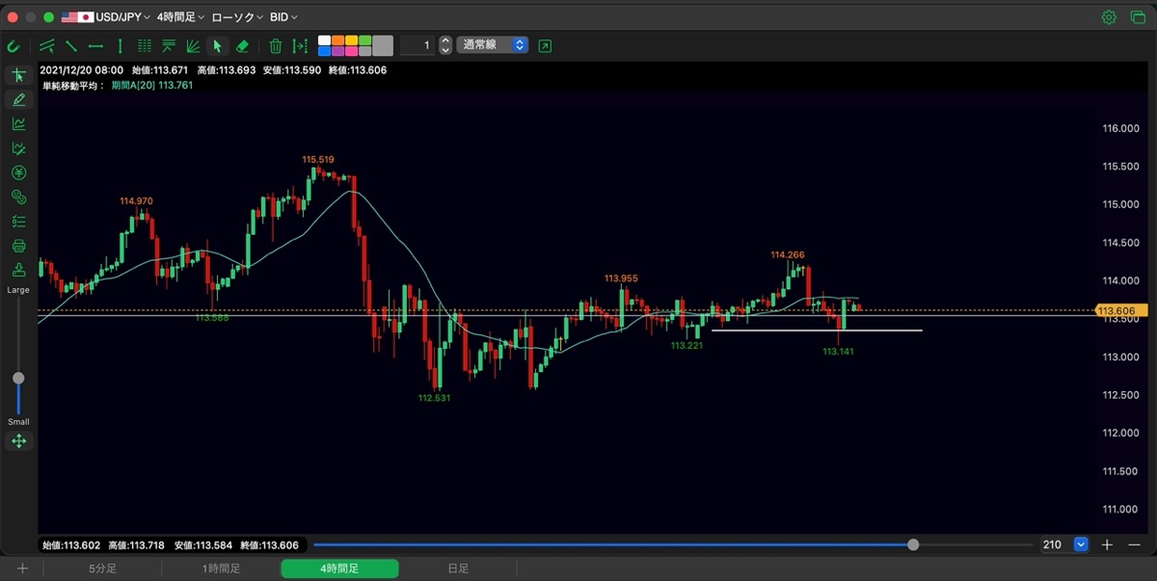
Task: Click the 115.519 high price label
Action: (318, 160)
